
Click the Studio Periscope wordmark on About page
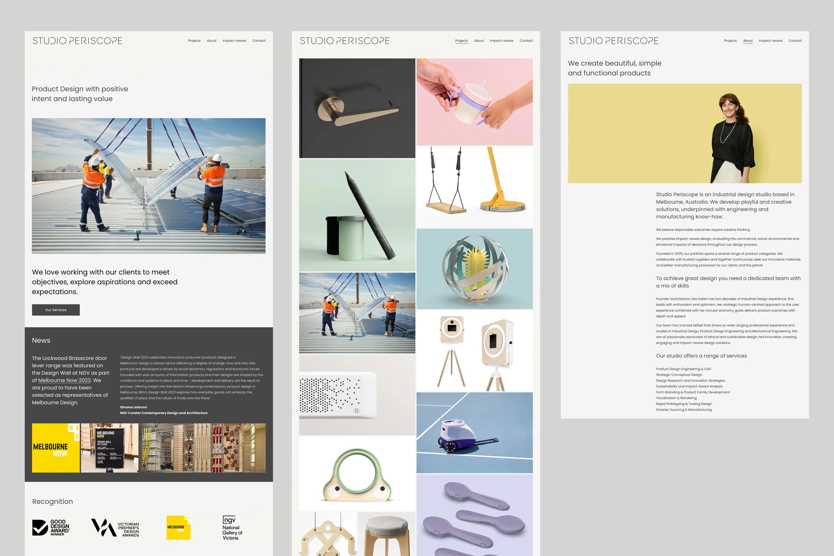click(613, 40)
